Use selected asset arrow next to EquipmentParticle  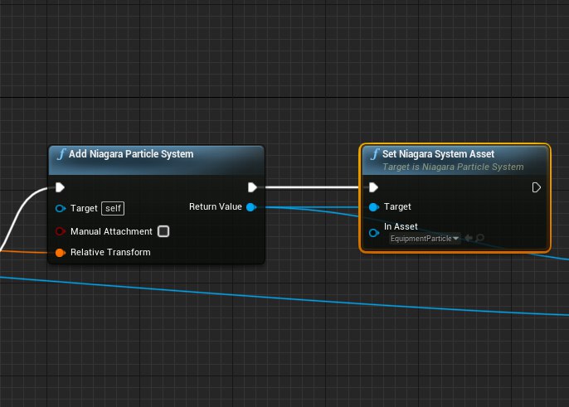(x=469, y=238)
